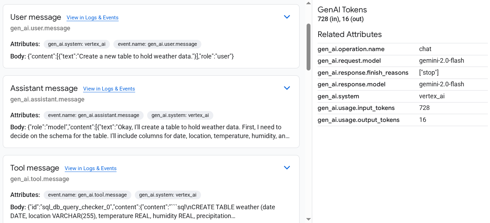Viewport: 490px width, 223px height.
Task: Select the event.name: gen_ai.tool.message chip
Action: pyautogui.click(x=87, y=195)
